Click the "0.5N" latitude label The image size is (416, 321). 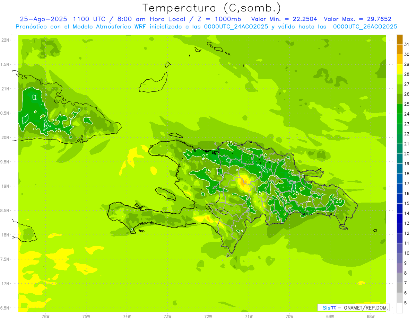coord(5,113)
